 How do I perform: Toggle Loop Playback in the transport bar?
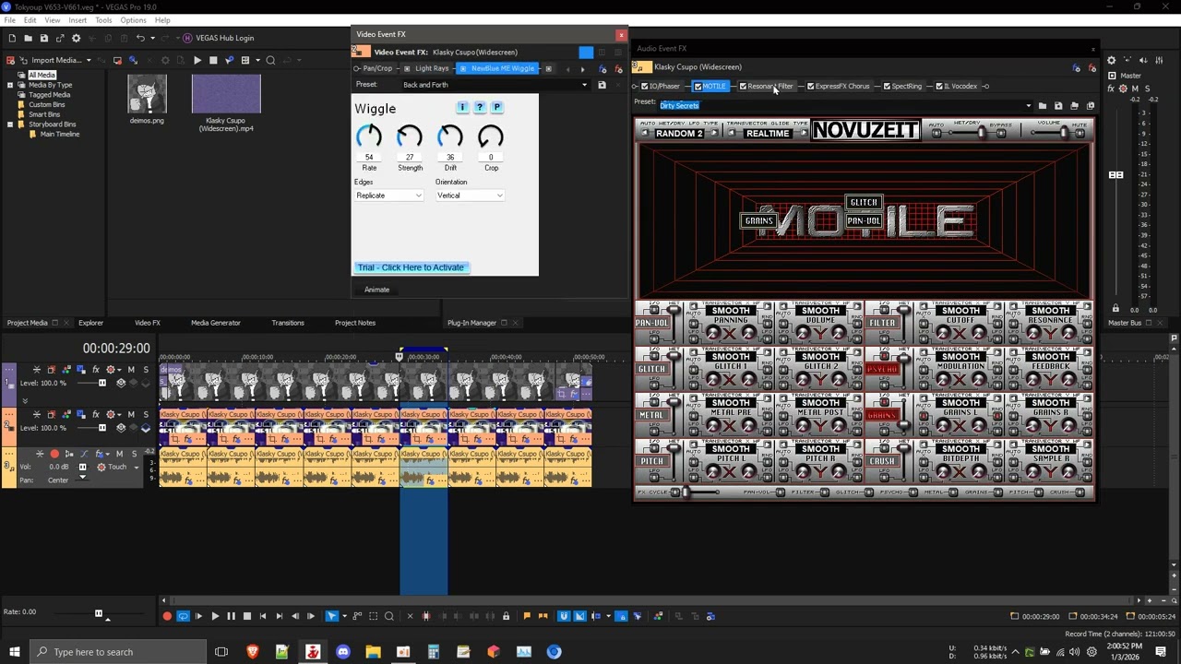click(183, 616)
